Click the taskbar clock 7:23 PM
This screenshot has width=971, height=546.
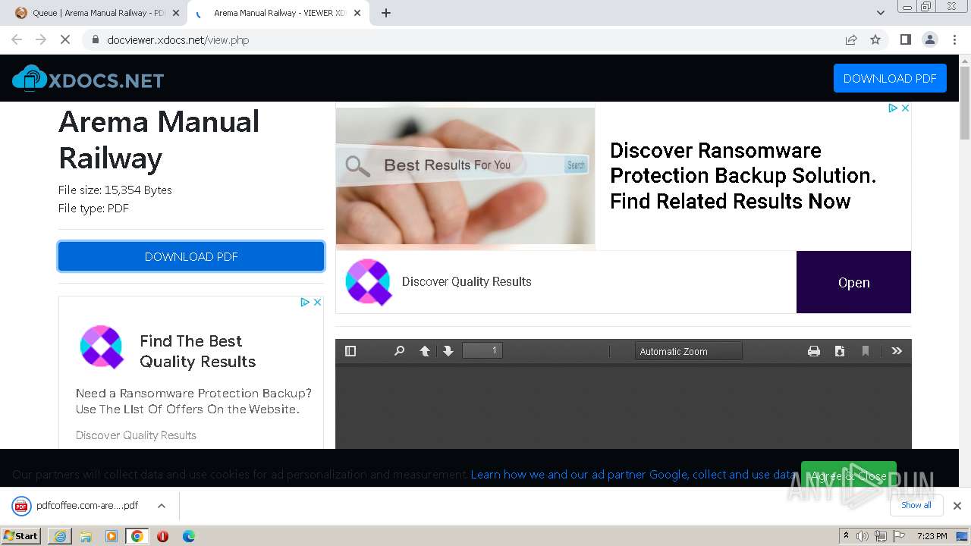tap(932, 536)
